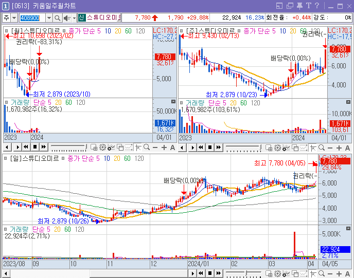Click the monthly chart overlay windows icon
This screenshot has height=278, width=354.
tap(120, 147)
